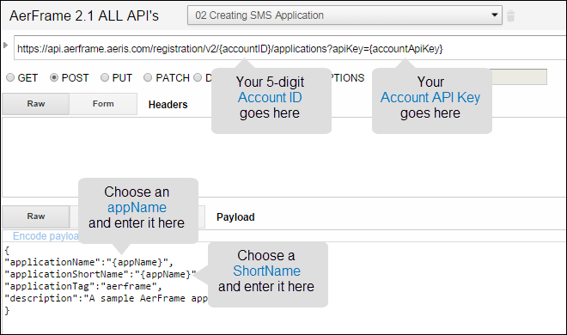Click the Encode payload link
The height and width of the screenshot is (335, 567).
pos(46,236)
